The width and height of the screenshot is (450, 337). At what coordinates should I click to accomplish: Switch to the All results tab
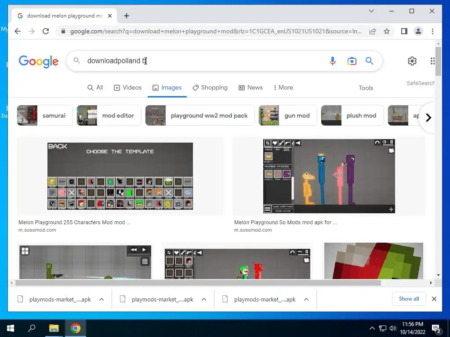tap(95, 87)
